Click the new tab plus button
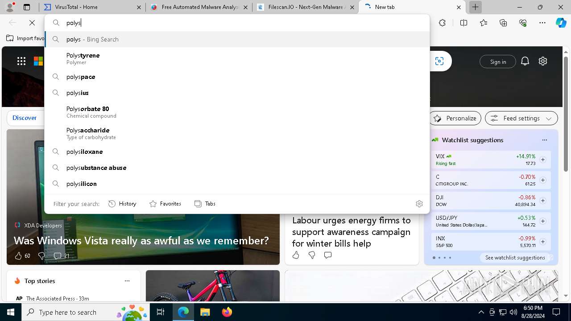This screenshot has height=321, width=571. pos(476,7)
